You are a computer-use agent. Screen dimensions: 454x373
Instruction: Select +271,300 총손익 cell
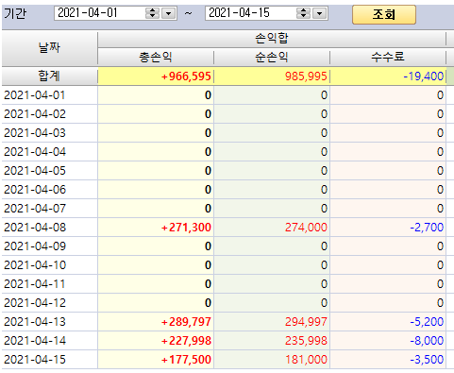pyautogui.click(x=156, y=228)
